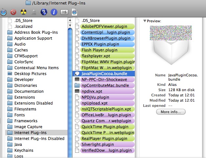Click the npContributeMac.bundle folder icon
Screen dimensions: 206x158
coord(77,86)
